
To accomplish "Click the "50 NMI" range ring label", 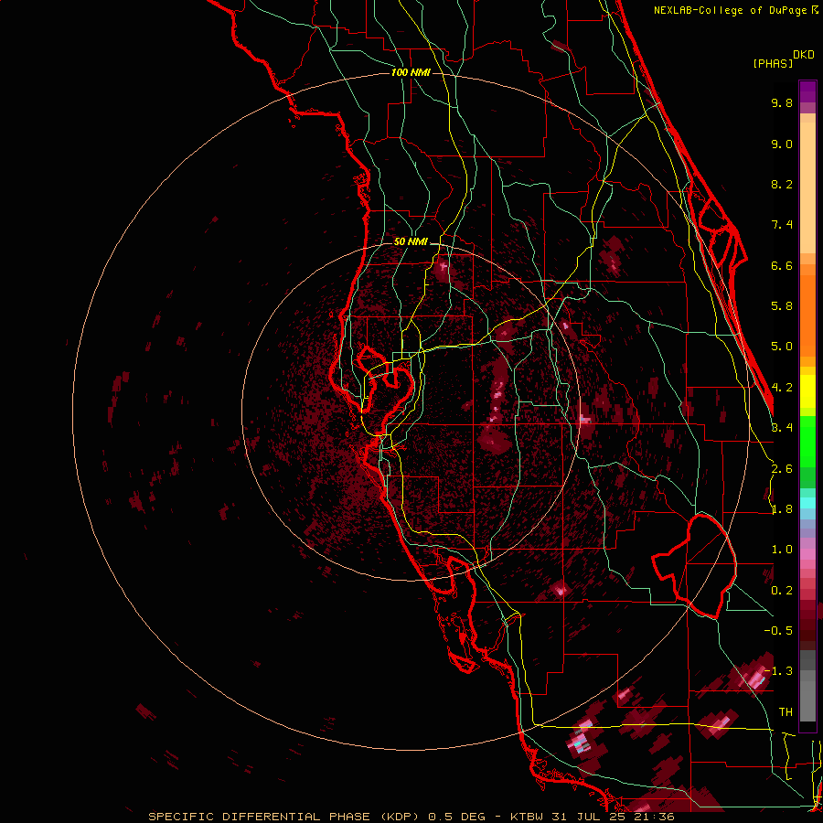I will pyautogui.click(x=411, y=242).
